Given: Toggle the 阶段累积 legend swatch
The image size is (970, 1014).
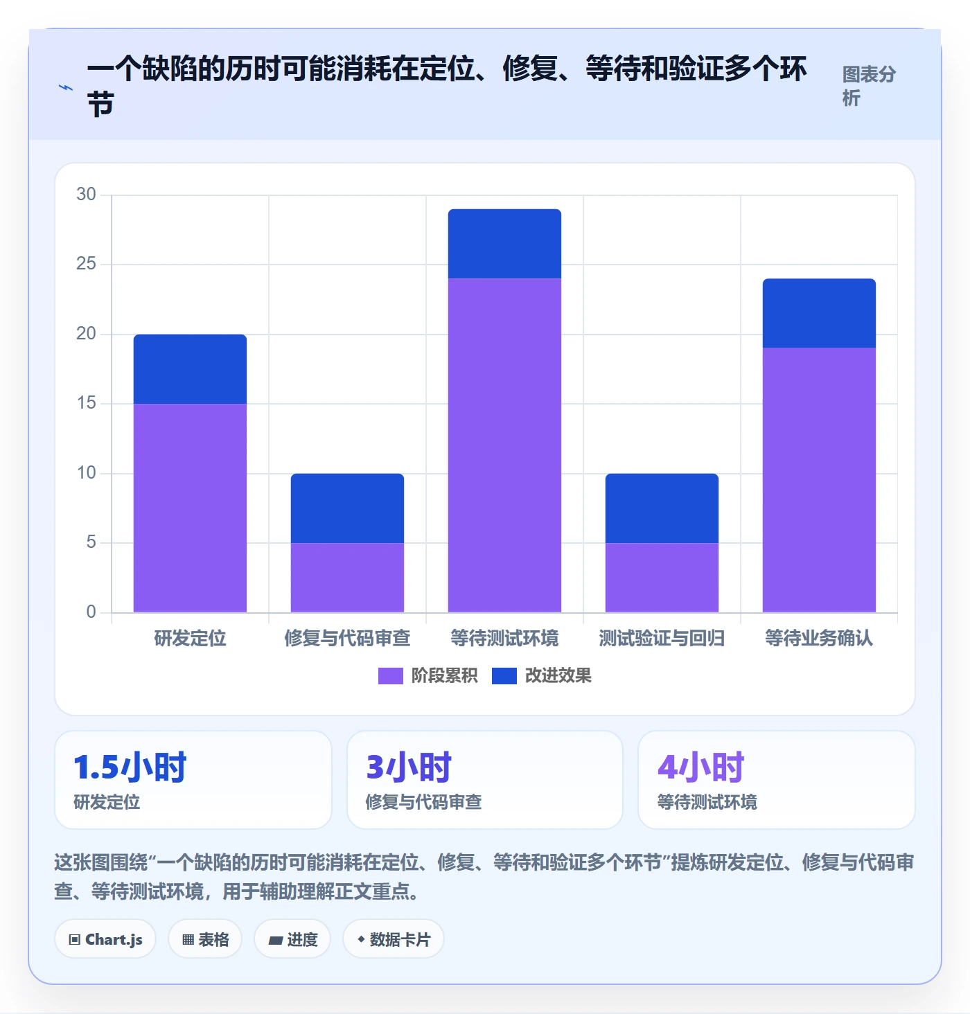Looking at the screenshot, I should click(390, 676).
